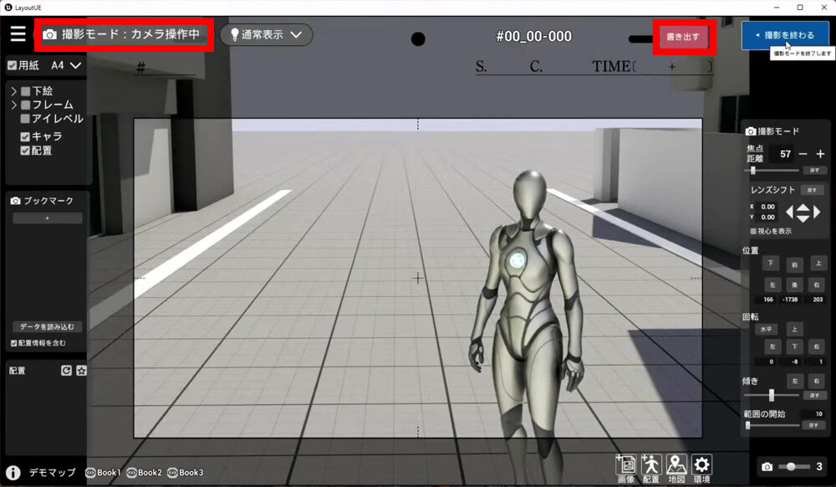This screenshot has width=836, height=487.
Task: Click the info icon beside デモマップ
Action: pyautogui.click(x=13, y=473)
